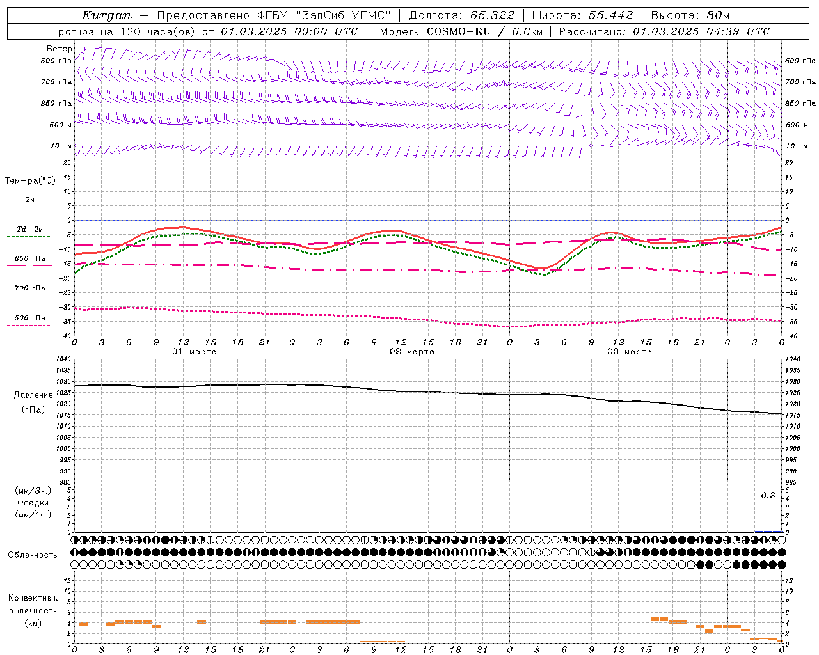Click 20 on the left temperature axis

(67, 162)
